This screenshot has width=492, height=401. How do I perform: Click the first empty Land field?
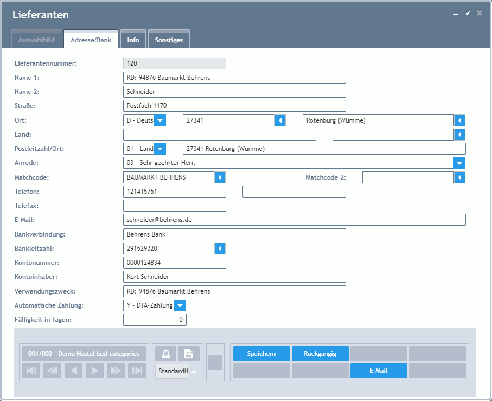coord(220,135)
